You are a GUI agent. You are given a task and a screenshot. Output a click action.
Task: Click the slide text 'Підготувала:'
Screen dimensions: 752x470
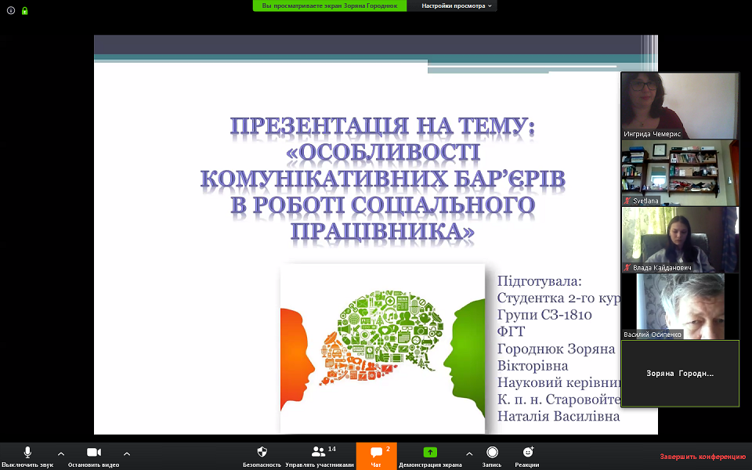[539, 281]
